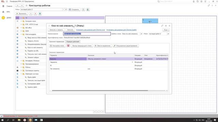Screen dimensions: 218x122
Task: Open the Робот link icon in dialog
Action: (168, 34)
